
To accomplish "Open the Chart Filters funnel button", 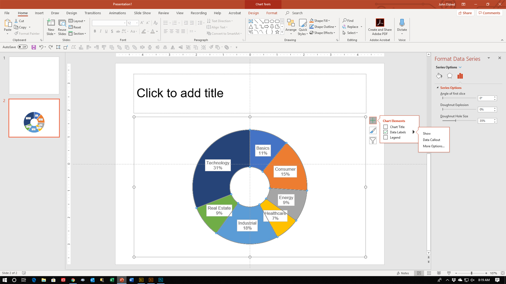I will pos(373,141).
